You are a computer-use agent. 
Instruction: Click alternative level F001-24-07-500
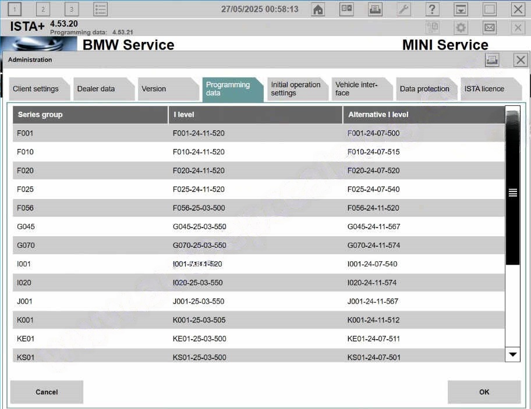coord(374,133)
